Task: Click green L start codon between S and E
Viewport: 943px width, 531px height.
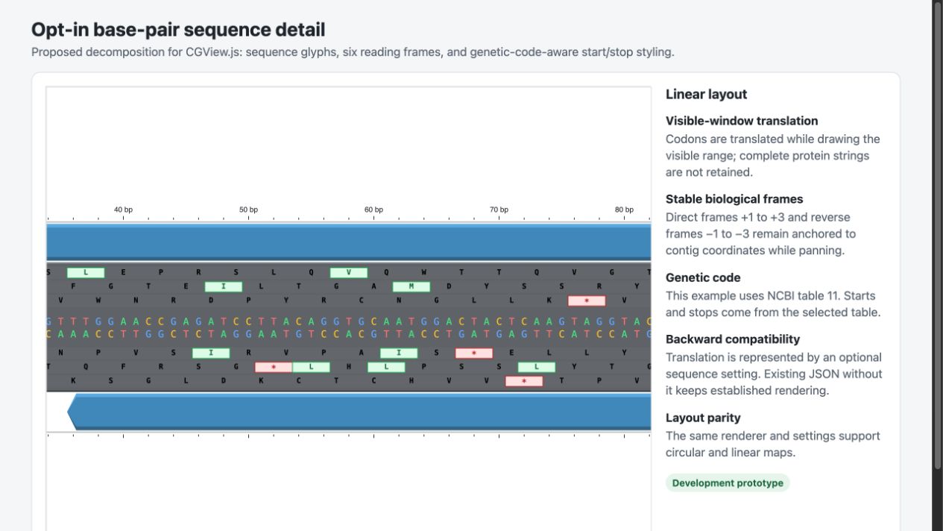Action: 86,272
